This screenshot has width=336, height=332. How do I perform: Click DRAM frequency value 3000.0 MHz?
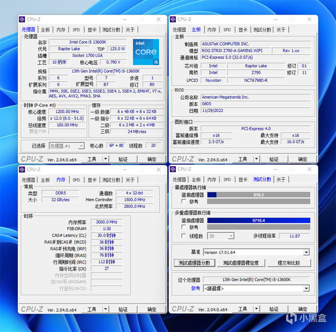(107, 222)
